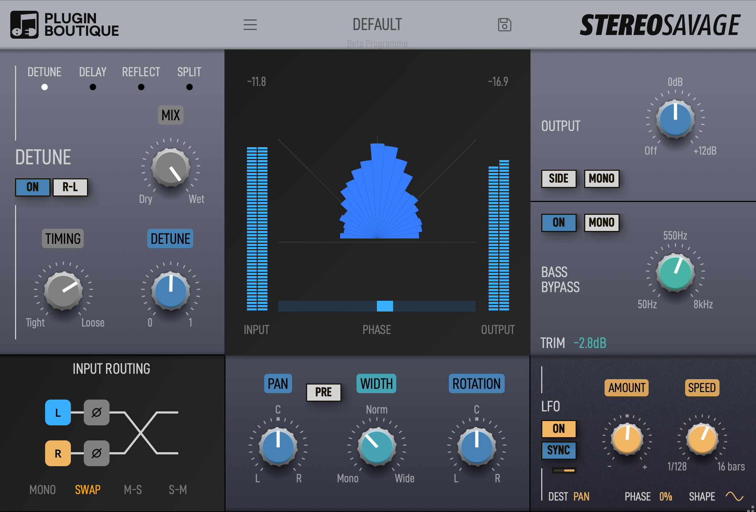Viewport: 756px width, 512px height.
Task: Click the save preset disk icon
Action: [505, 25]
